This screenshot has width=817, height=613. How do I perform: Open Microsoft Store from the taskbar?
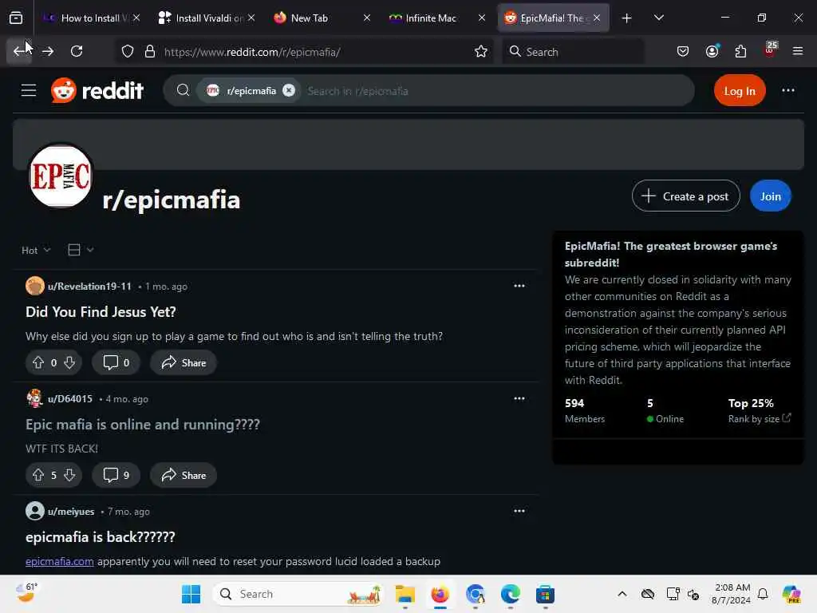[545, 594]
